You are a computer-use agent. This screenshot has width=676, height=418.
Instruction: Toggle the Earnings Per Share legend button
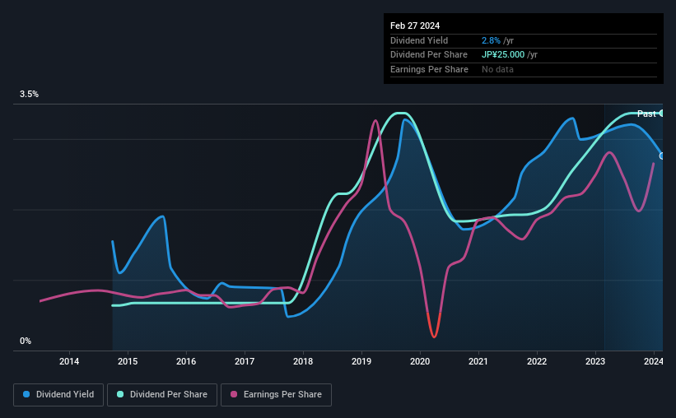pos(276,395)
